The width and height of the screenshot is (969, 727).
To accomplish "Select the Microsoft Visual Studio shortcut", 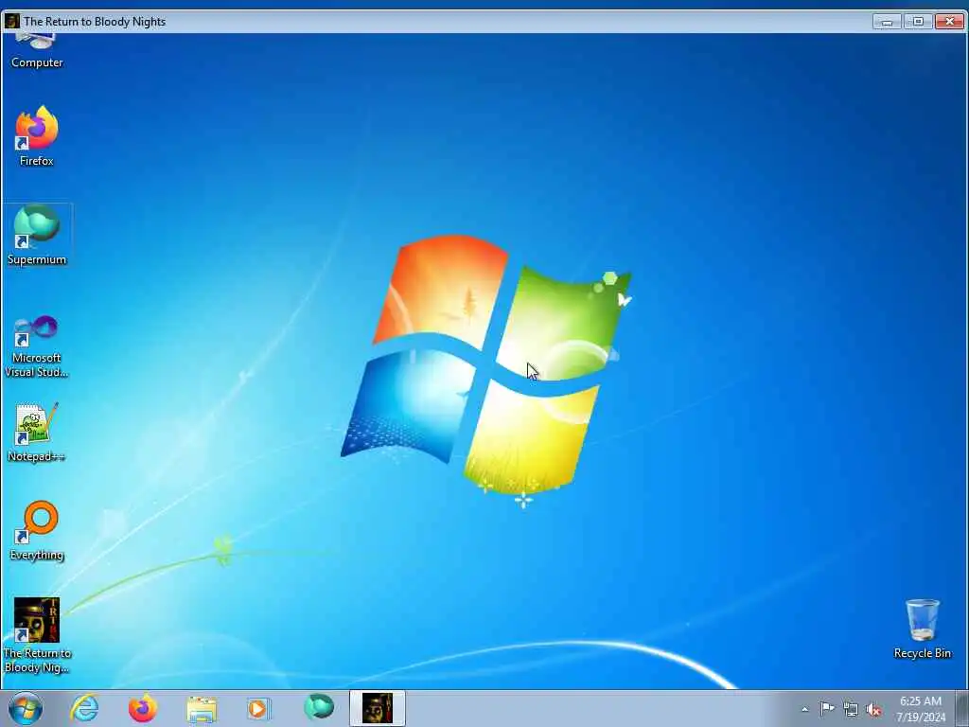I will point(37,346).
